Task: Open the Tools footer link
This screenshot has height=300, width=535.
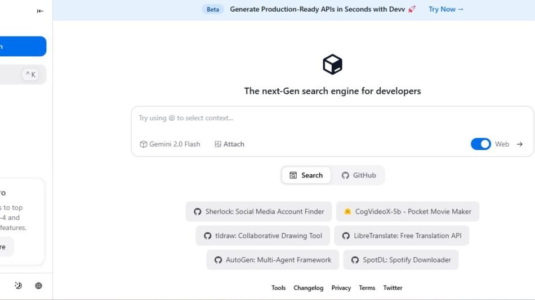Action: pyautogui.click(x=278, y=288)
